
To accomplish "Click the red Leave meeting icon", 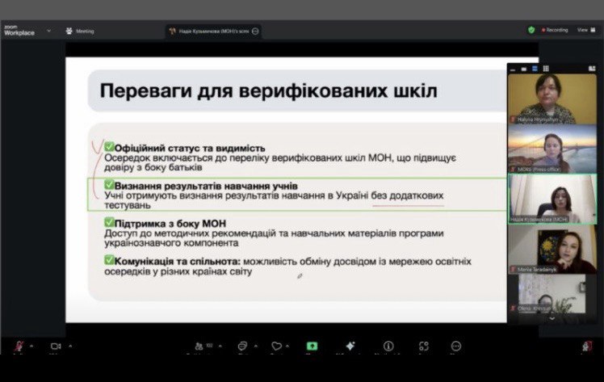I will pos(587,346).
